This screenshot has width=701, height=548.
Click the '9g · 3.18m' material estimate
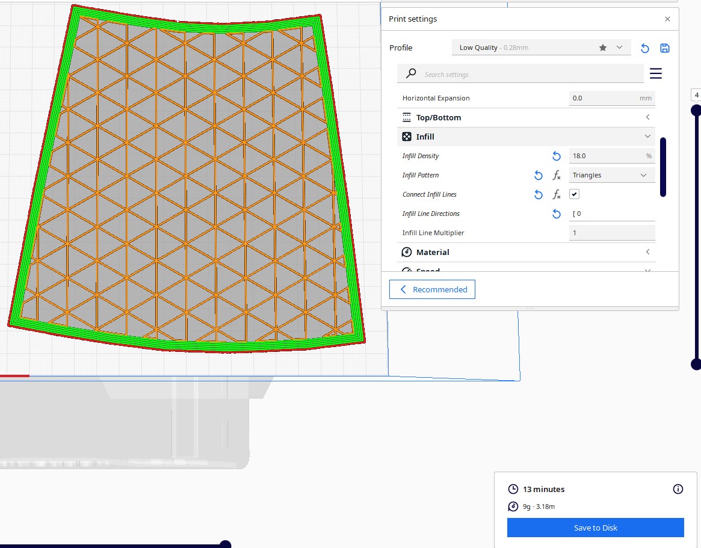pyautogui.click(x=539, y=506)
